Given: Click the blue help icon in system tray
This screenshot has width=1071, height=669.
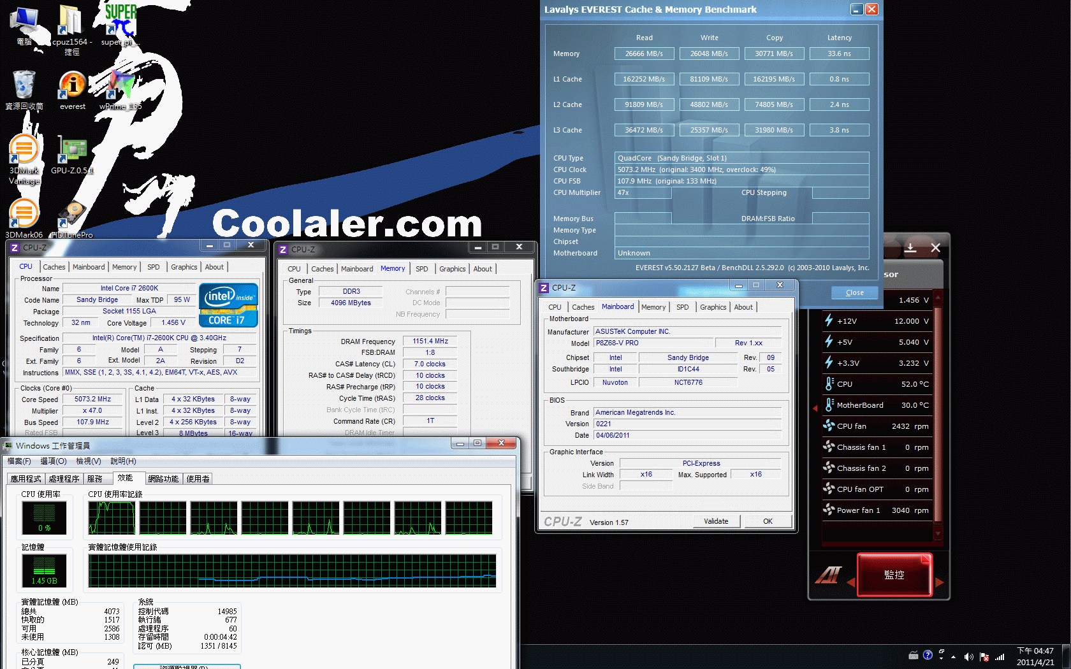Looking at the screenshot, I should coord(928,655).
